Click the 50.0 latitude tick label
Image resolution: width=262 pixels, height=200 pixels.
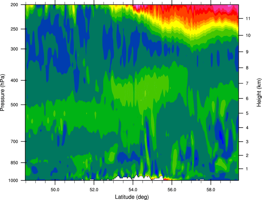point(55,190)
